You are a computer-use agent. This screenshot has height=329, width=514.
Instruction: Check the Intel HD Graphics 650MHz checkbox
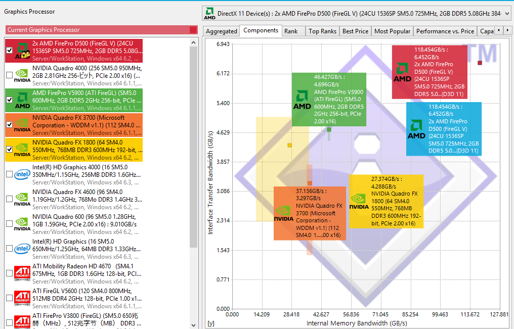pos(10,249)
